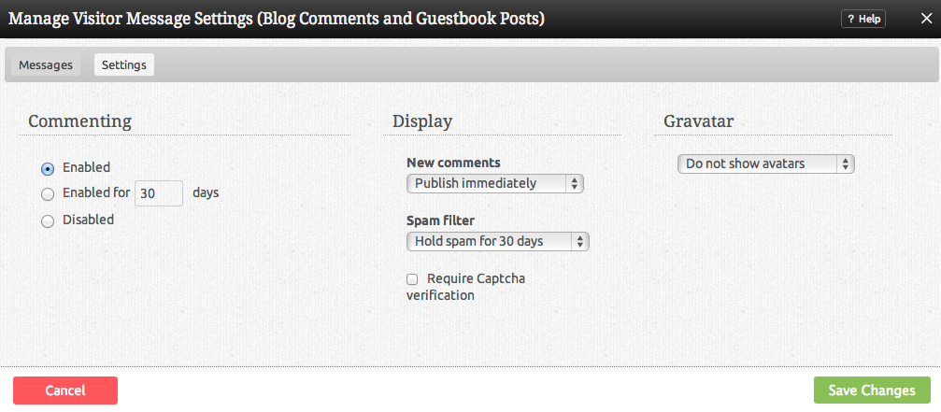Switch to the Messages tab

pyautogui.click(x=46, y=65)
